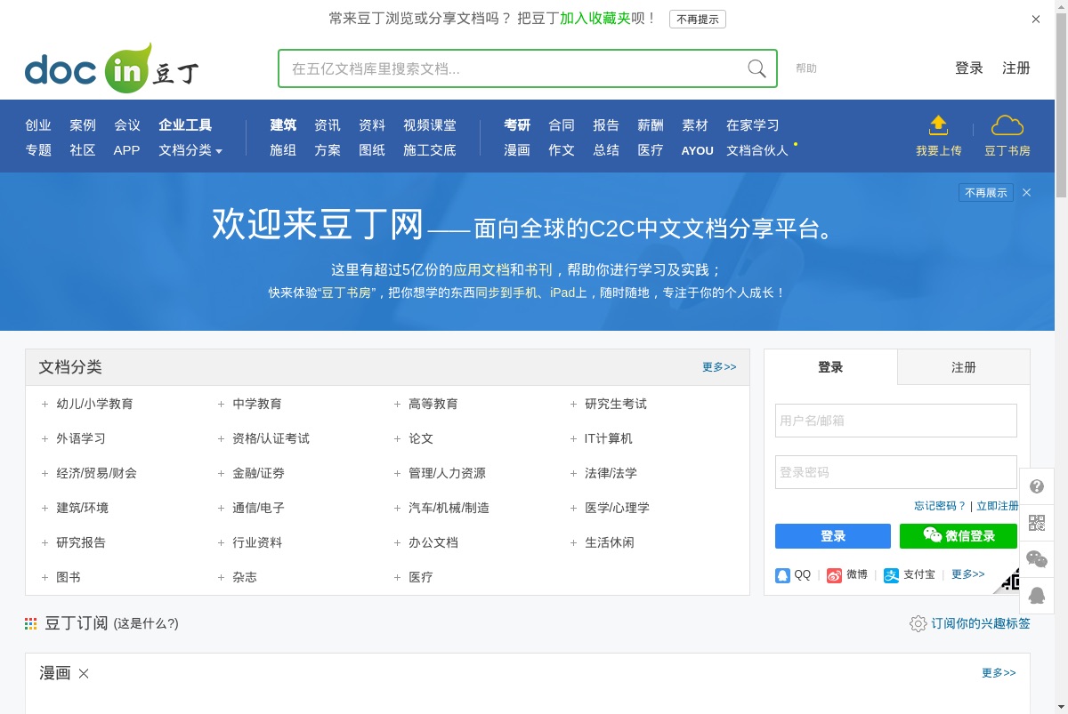Screen dimensions: 1068x714
Task: Close the top bookmark reminder bar
Action: 1036,20
